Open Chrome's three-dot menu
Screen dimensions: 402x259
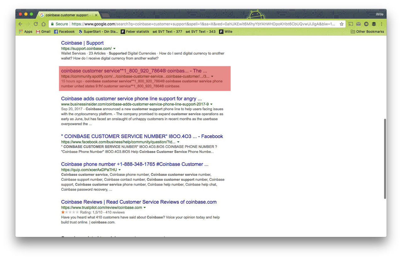coord(382,24)
